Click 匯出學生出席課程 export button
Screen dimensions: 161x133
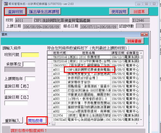(x=44, y=12)
